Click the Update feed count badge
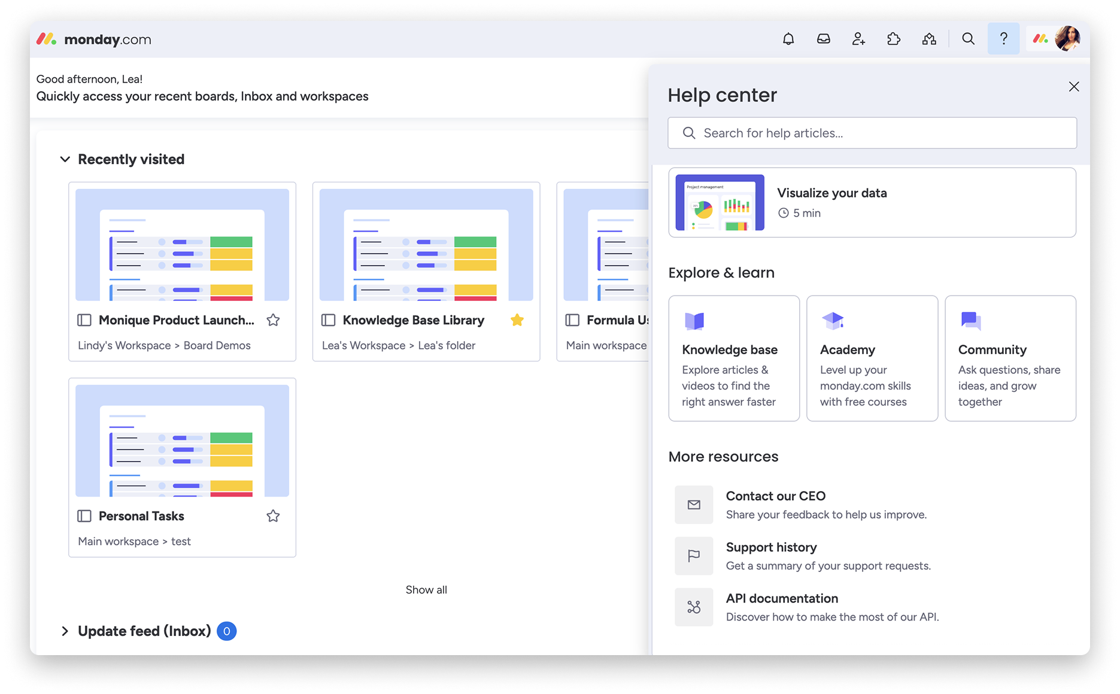This screenshot has height=694, width=1120. (226, 631)
